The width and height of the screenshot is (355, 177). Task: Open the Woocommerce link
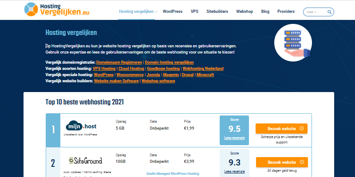click(130, 75)
